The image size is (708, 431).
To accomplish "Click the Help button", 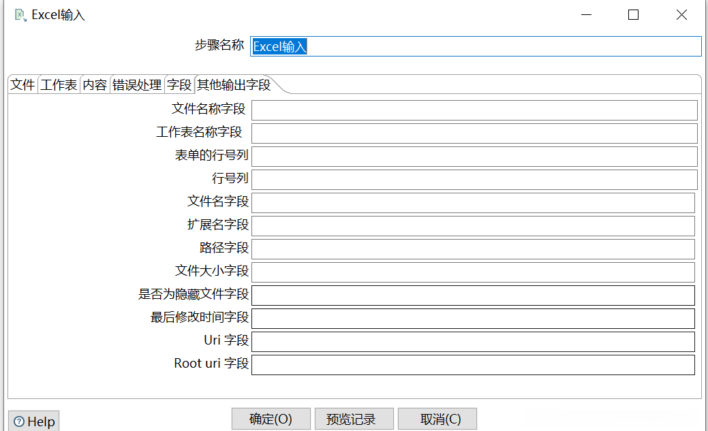I will point(33,421).
